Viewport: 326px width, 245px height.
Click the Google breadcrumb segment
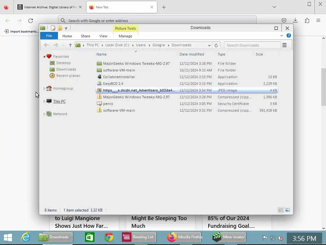pyautogui.click(x=159, y=45)
